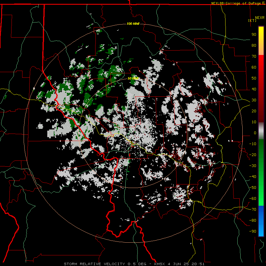Click the 50 NMI range ring label
This screenshot has height=266, width=266.
tap(133, 78)
